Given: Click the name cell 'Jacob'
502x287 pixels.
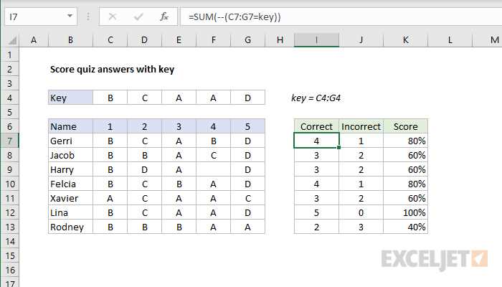Looking at the screenshot, I should coord(70,156).
